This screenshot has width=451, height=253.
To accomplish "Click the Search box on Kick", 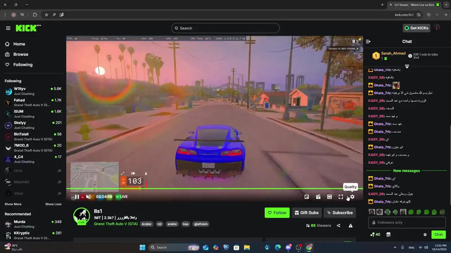I will tap(225, 28).
